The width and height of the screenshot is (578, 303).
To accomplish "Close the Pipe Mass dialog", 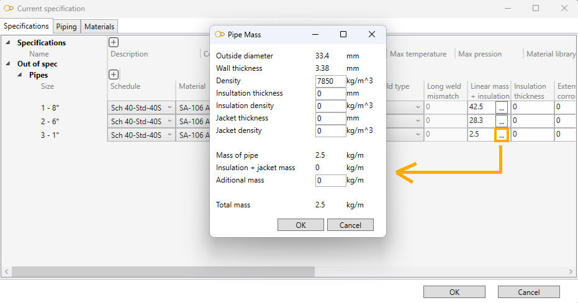I will 372,35.
